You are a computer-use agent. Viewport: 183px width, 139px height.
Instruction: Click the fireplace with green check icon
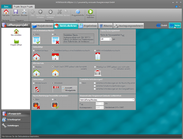(55, 105)
